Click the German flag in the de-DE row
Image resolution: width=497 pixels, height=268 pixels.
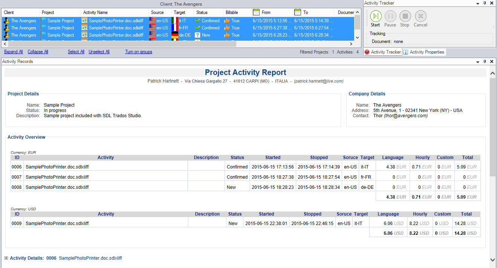tap(175, 35)
